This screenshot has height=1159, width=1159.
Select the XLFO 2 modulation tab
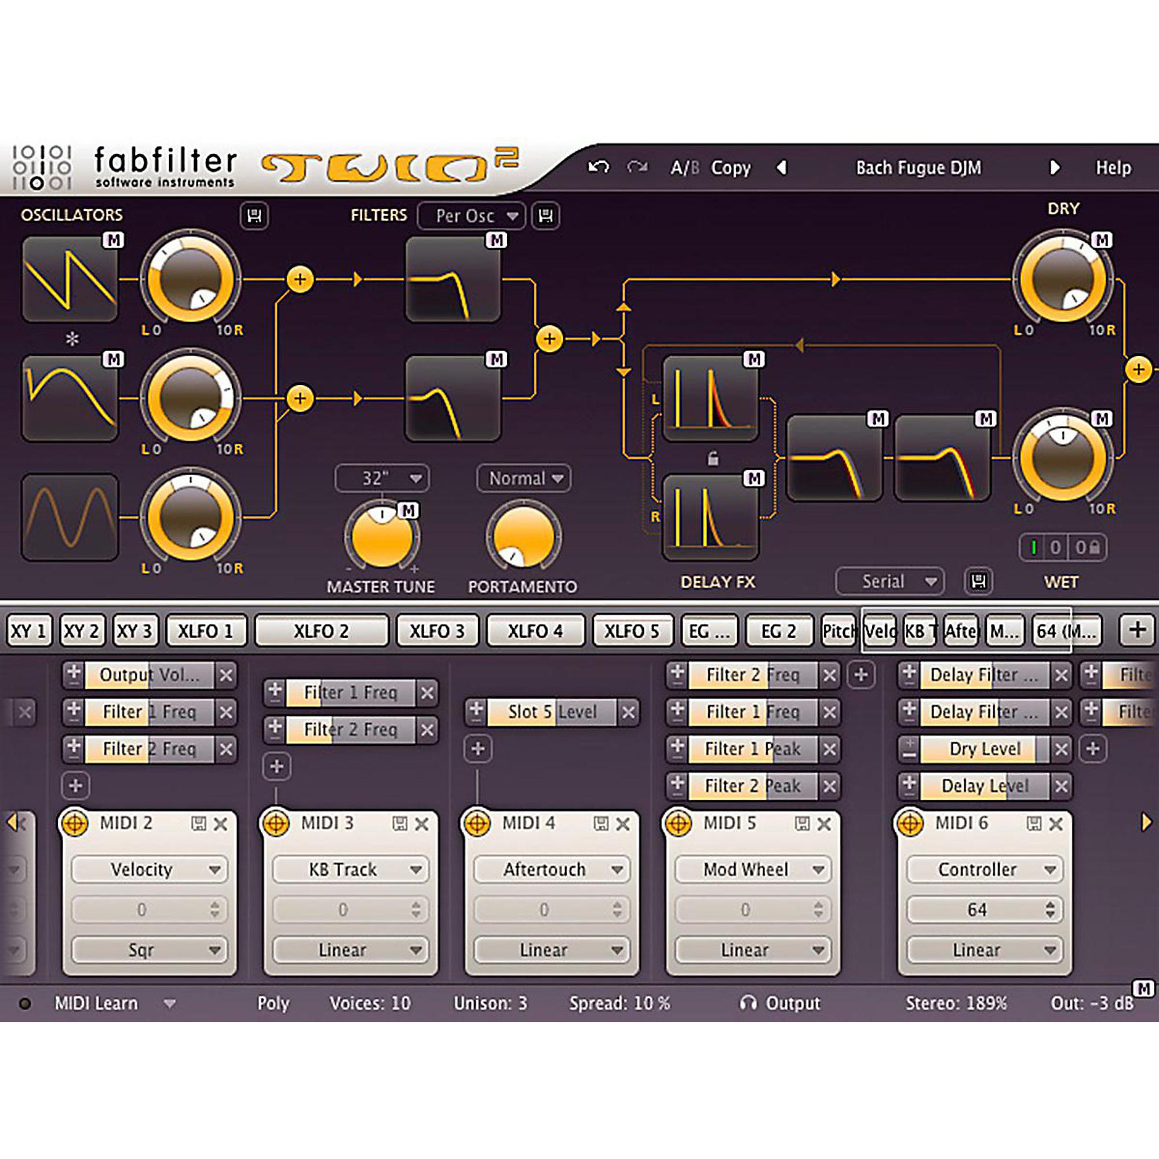321,631
